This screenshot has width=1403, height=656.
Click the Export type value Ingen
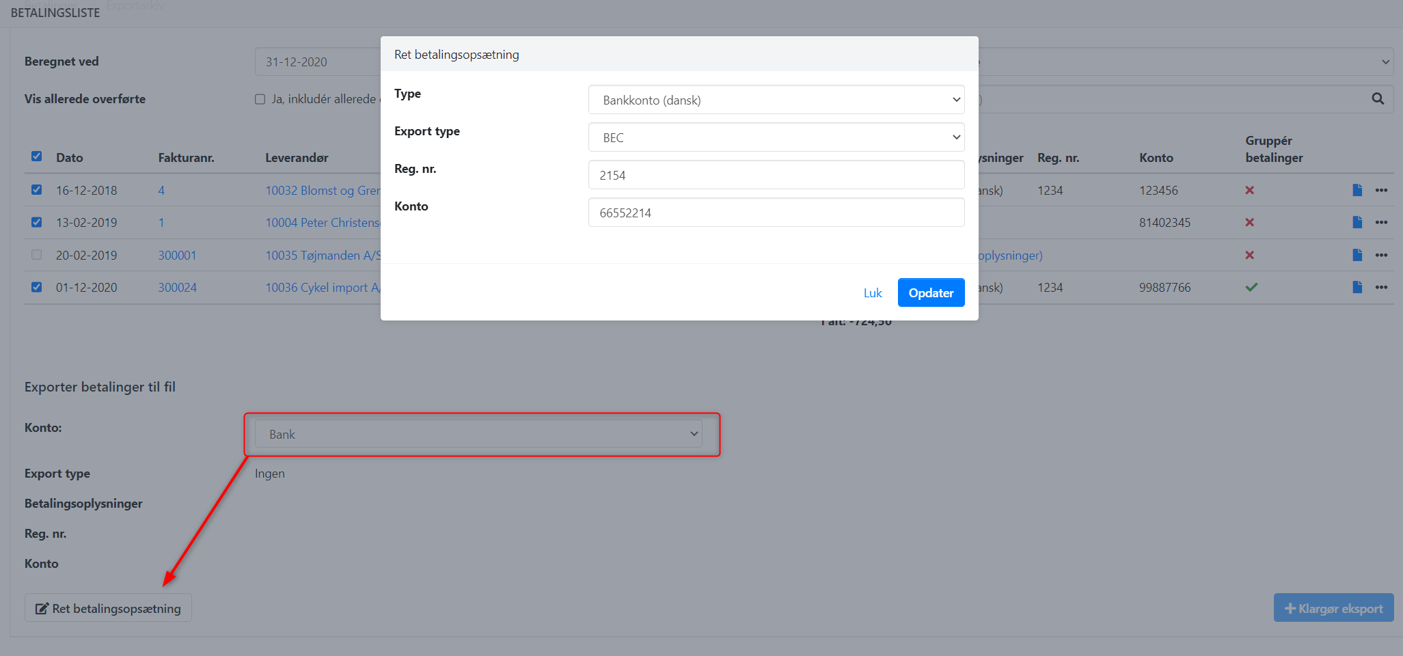(x=270, y=474)
